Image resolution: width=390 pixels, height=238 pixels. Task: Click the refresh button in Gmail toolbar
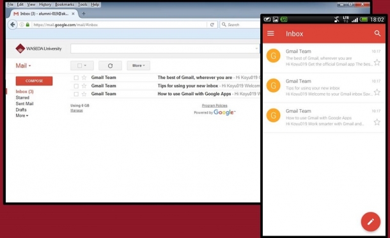[110, 66]
